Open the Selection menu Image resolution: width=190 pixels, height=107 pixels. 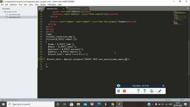[x=13, y=5]
